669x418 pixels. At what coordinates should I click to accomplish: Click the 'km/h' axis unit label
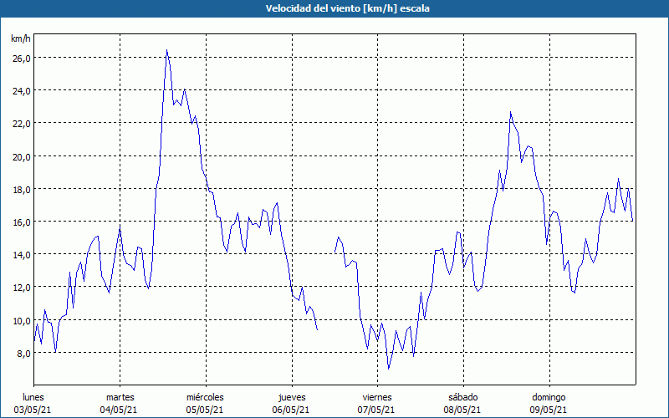pos(21,38)
